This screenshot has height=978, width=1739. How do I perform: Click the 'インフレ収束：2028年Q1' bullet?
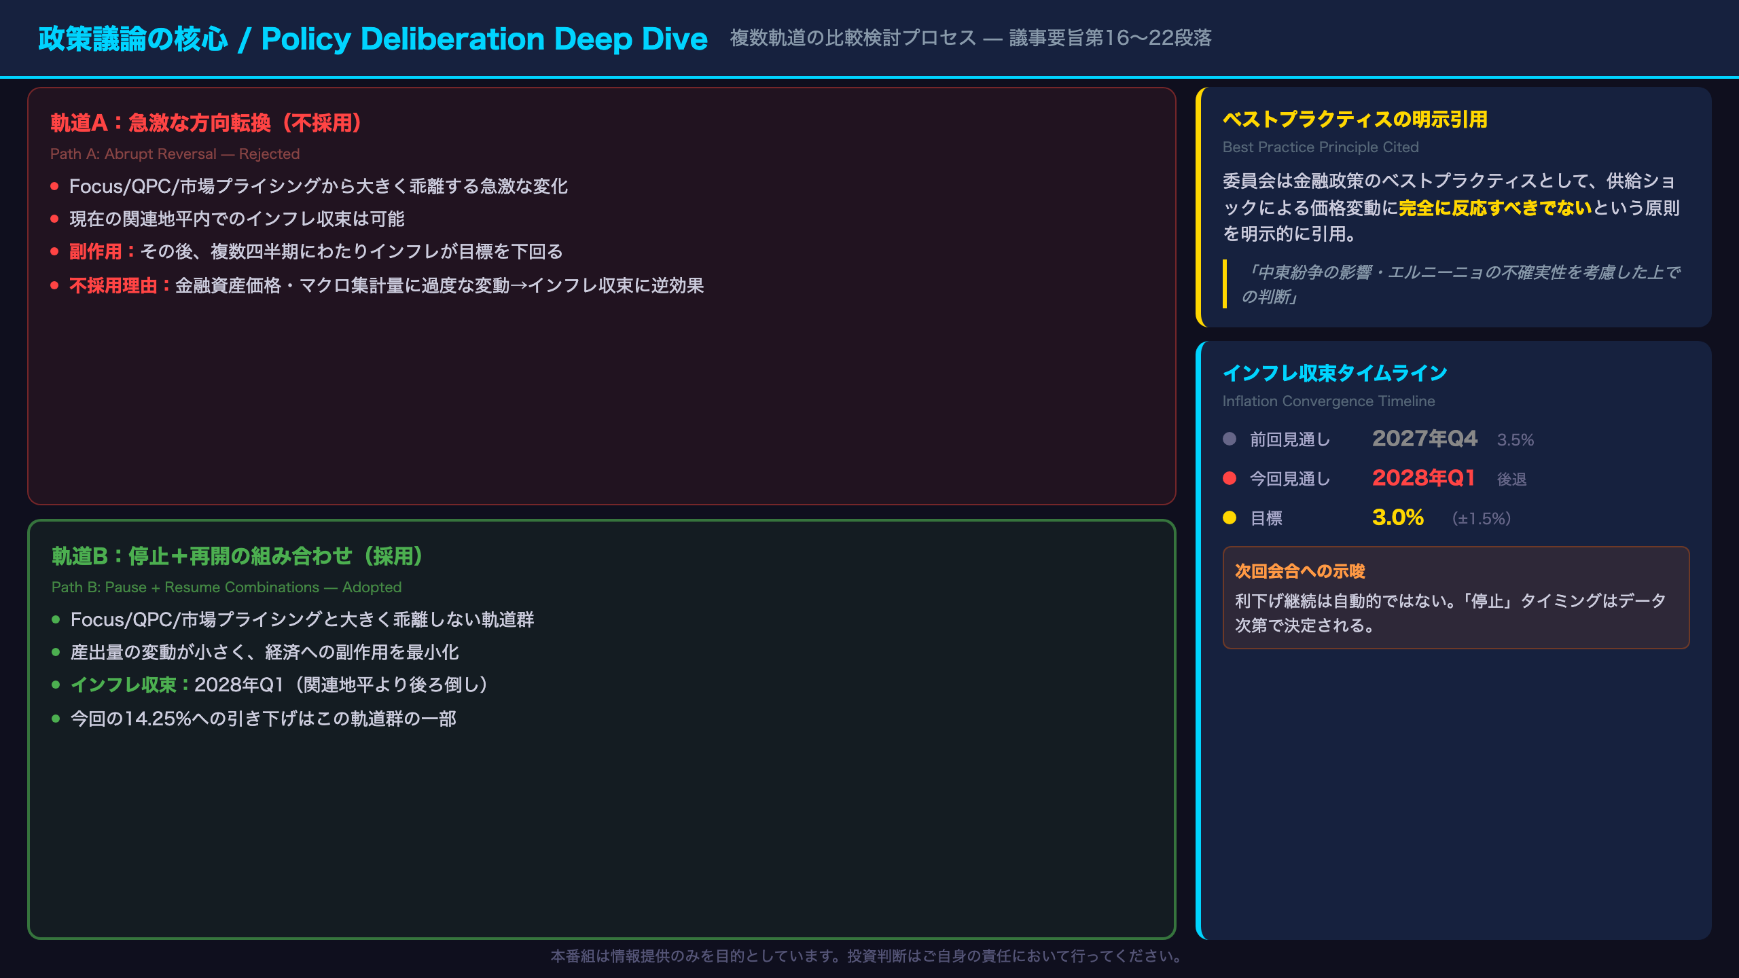click(x=280, y=685)
